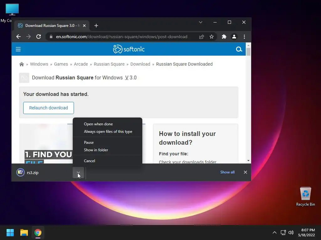This screenshot has height=240, width=321.
Task: Click the Find your file text
Action: 174,154
